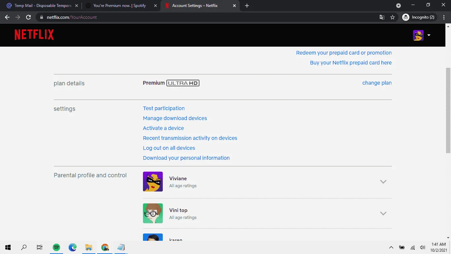451x254 pixels.
Task: Open the tab search dropdown arrow
Action: coord(399,6)
